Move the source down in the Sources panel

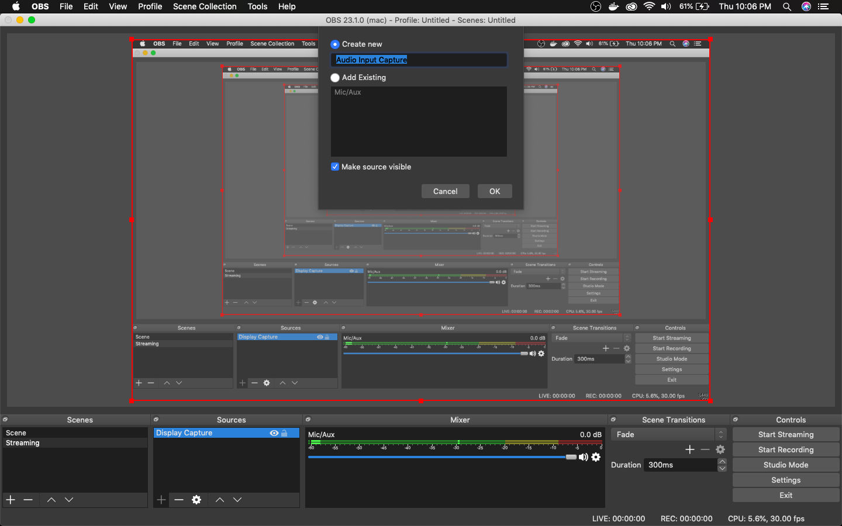tap(237, 500)
